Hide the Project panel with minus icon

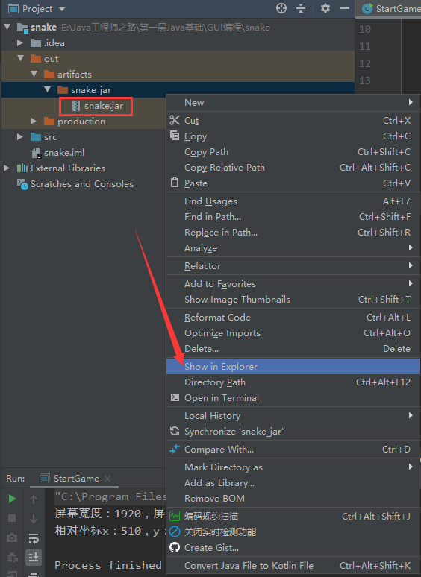(345, 8)
